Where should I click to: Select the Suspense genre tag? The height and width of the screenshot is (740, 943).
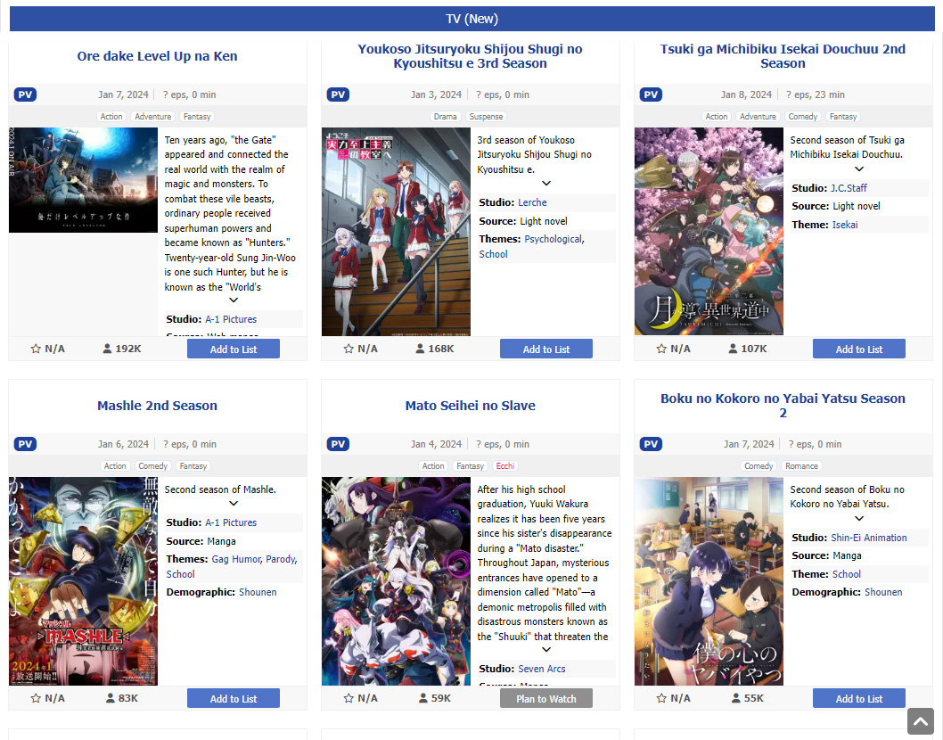pyautogui.click(x=486, y=117)
